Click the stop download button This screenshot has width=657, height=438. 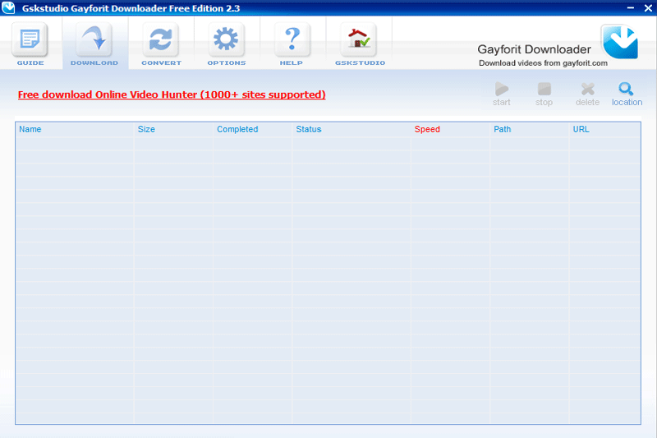(x=544, y=95)
